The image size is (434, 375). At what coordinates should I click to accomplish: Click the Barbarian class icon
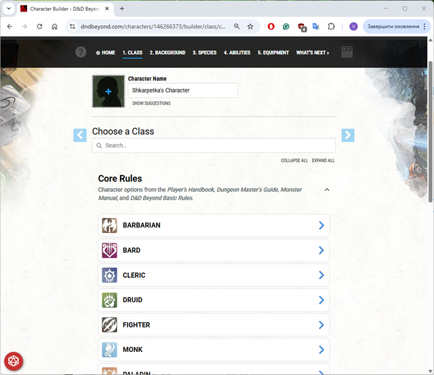coord(110,226)
